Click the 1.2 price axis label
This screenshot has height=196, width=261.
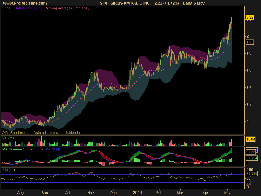[x=249, y=104]
